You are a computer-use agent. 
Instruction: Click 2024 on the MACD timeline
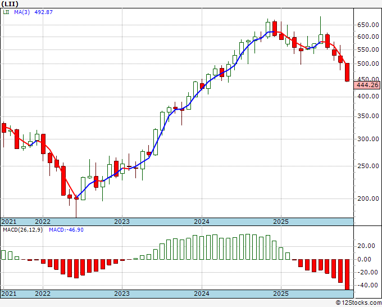202,294
